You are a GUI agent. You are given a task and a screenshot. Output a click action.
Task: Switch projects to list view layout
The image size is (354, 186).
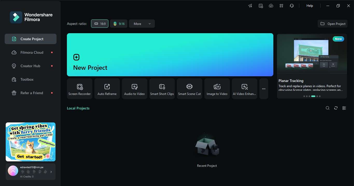pyautogui.click(x=344, y=108)
